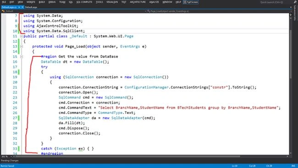Click the INS status indicator

point(293,166)
